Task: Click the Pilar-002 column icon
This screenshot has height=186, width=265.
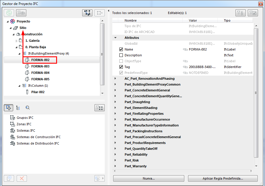Action: 27,92
